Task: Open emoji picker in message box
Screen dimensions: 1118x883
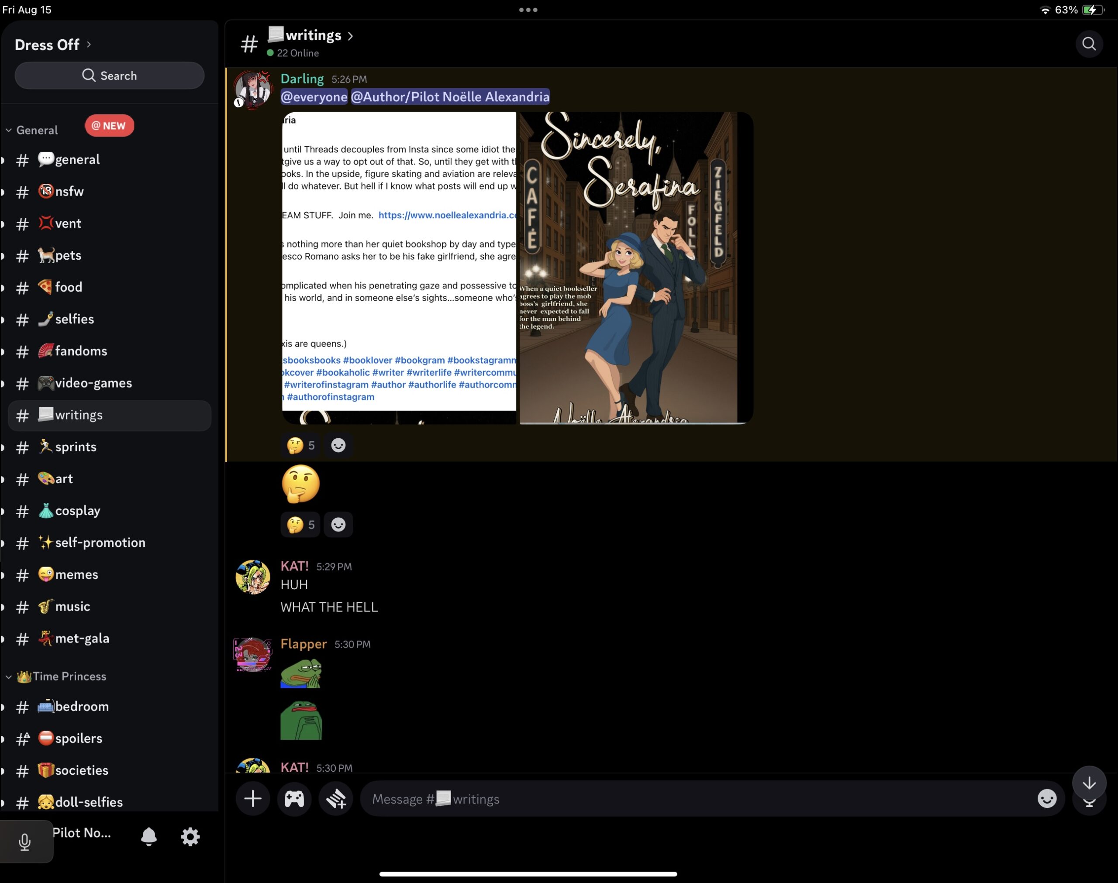Action: [x=1047, y=799]
